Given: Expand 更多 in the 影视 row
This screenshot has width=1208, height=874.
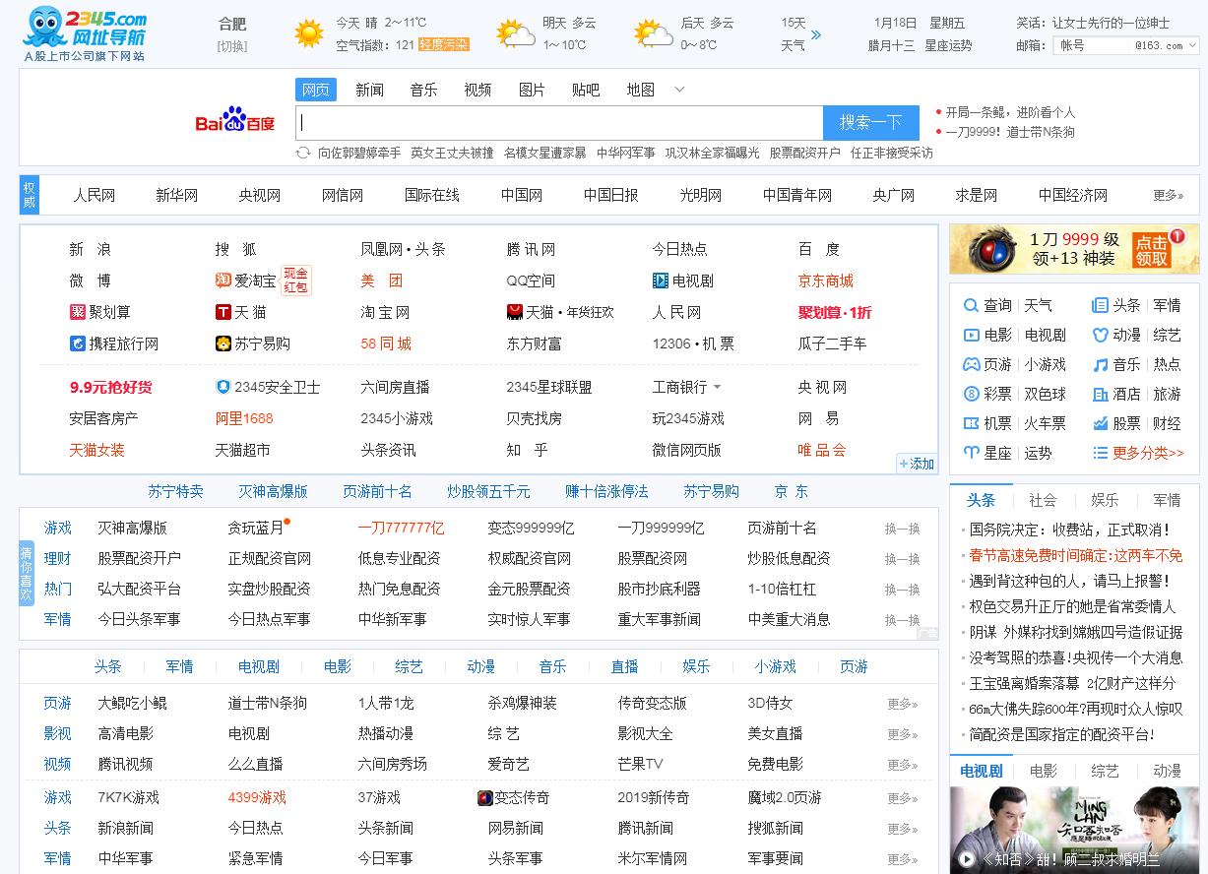Looking at the screenshot, I should tap(903, 734).
